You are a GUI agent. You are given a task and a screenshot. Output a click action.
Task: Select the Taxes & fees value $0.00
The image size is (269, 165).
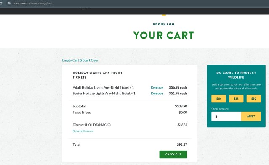[x=183, y=113]
